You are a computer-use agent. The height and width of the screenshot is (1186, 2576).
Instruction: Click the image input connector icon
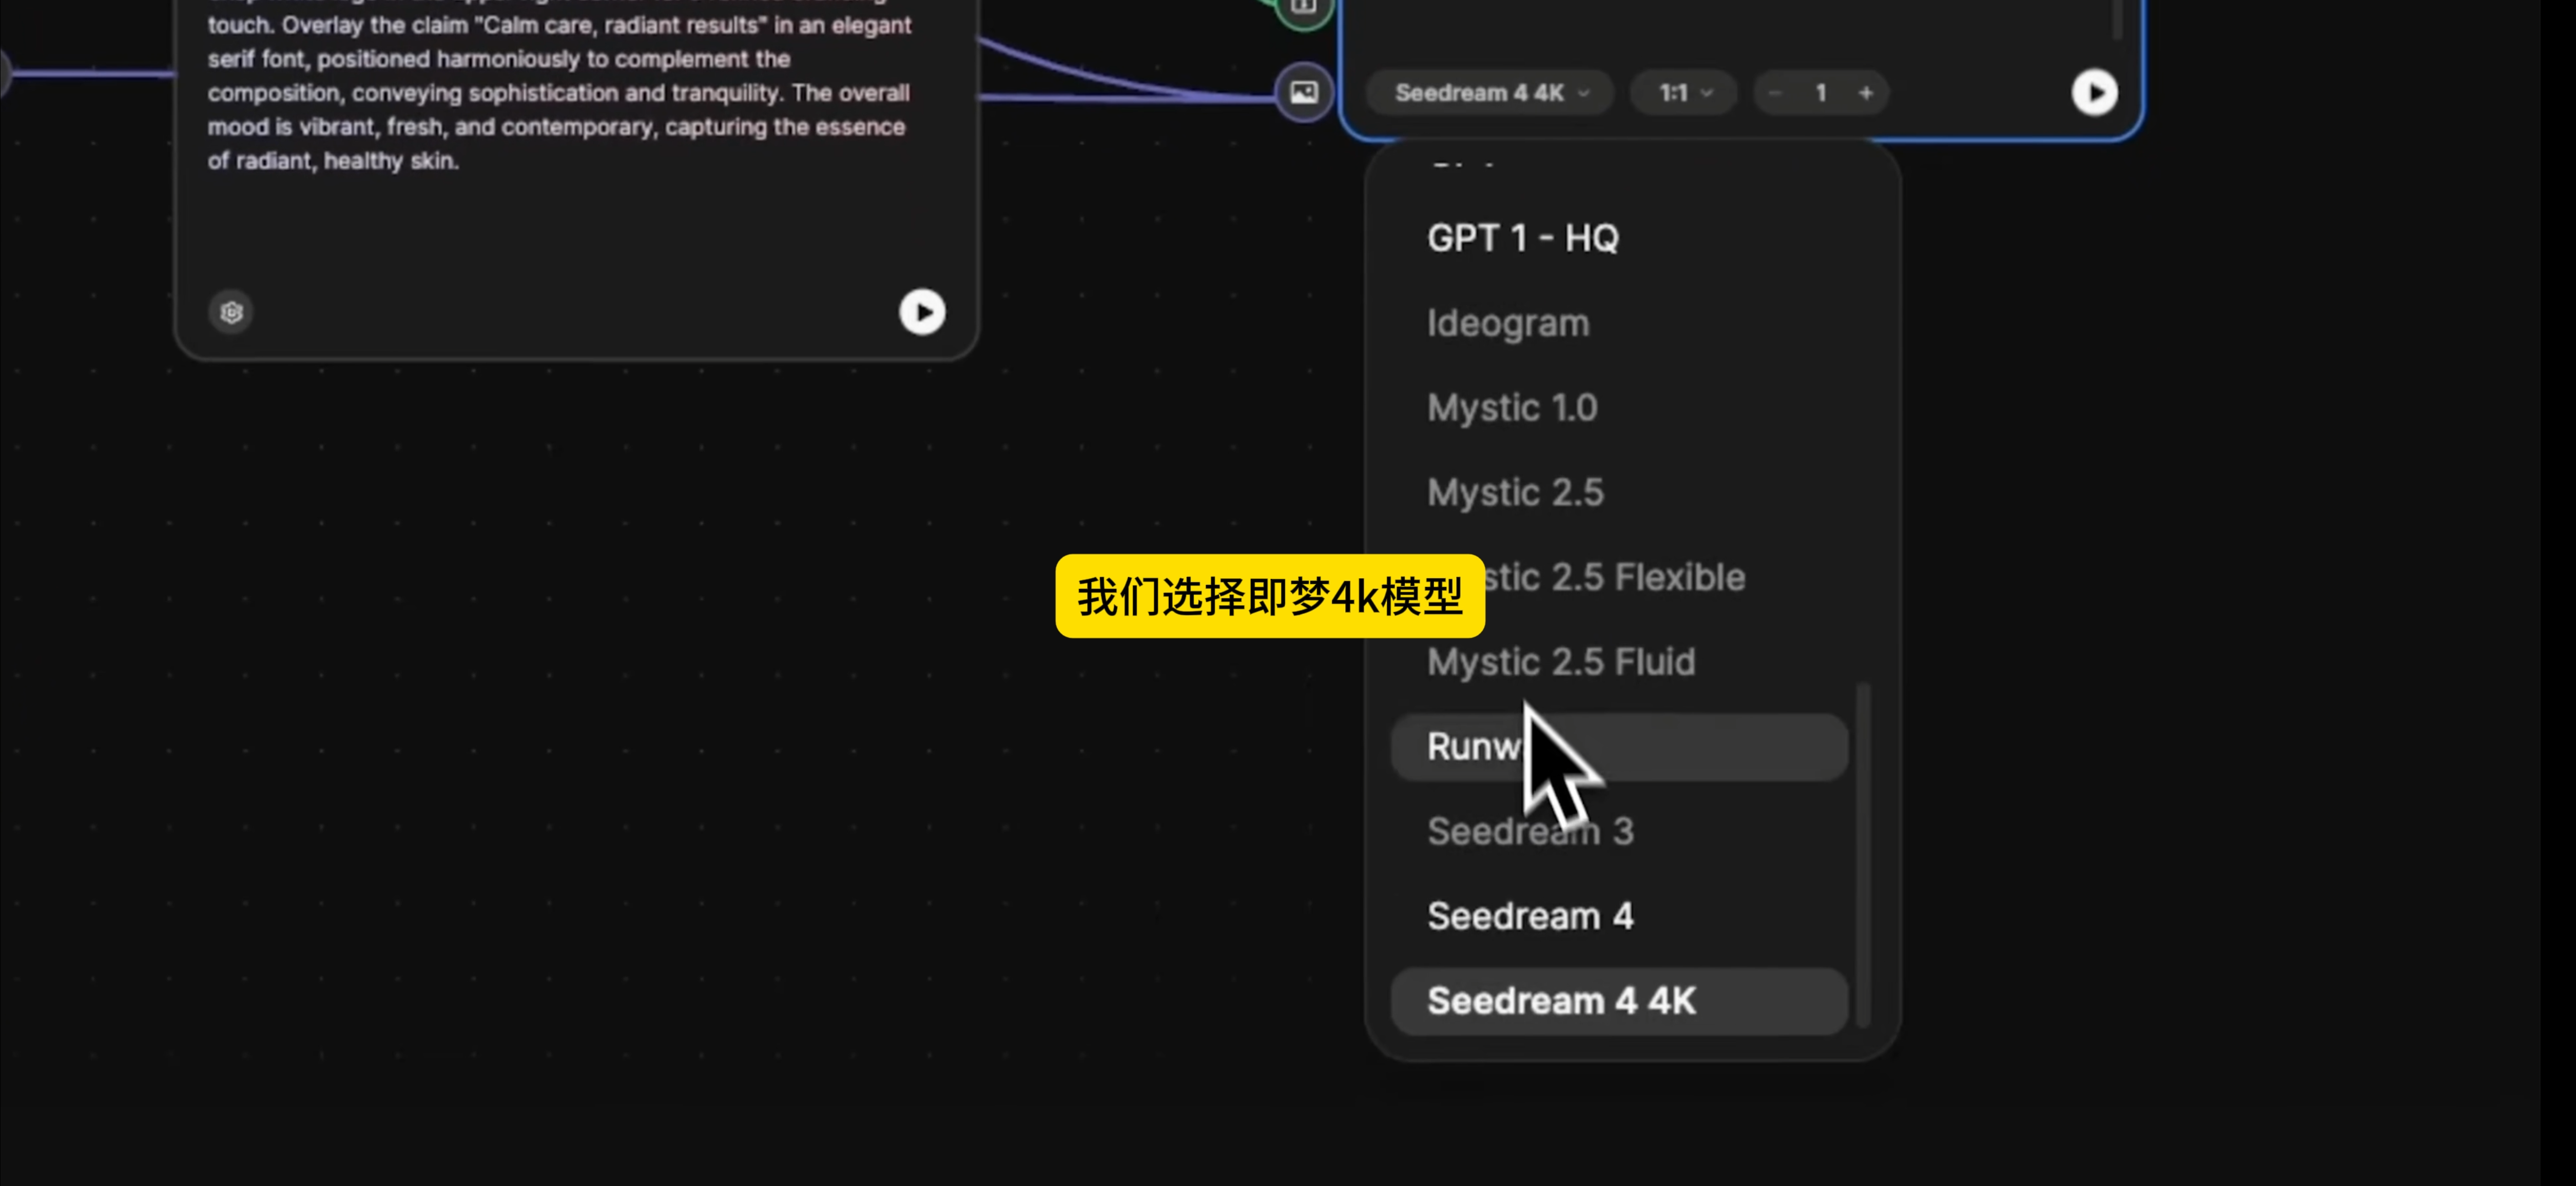click(x=1303, y=93)
